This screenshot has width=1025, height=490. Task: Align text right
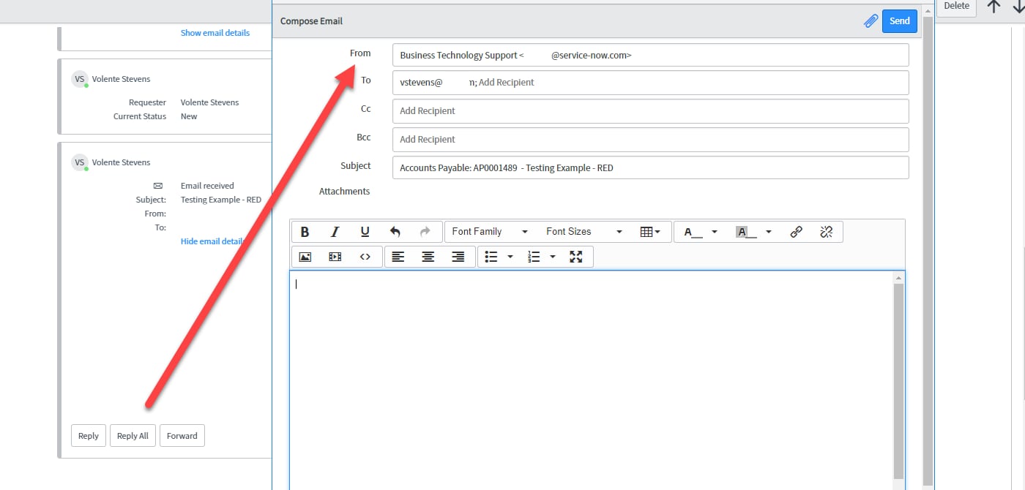tap(458, 257)
